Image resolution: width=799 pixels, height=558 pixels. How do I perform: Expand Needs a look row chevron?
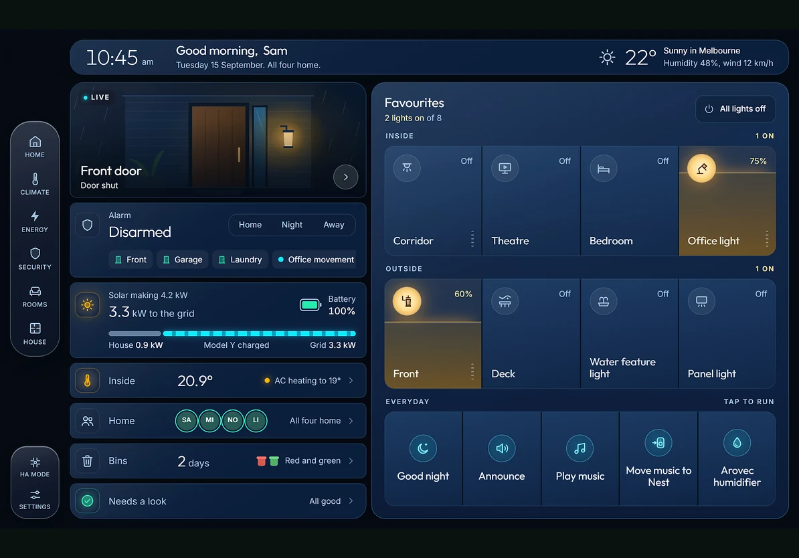[x=351, y=501]
